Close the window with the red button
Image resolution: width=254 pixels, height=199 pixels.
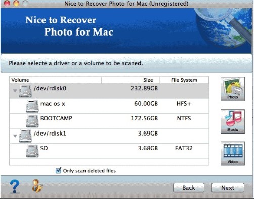[7, 3]
